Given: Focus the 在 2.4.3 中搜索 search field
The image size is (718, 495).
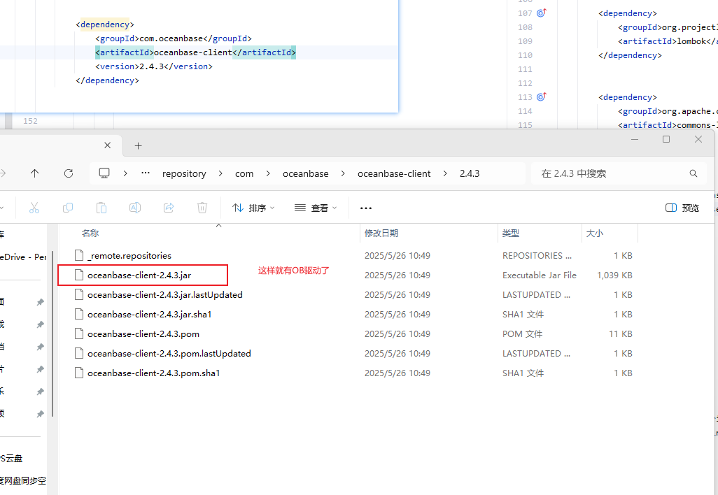Looking at the screenshot, I should pos(619,173).
